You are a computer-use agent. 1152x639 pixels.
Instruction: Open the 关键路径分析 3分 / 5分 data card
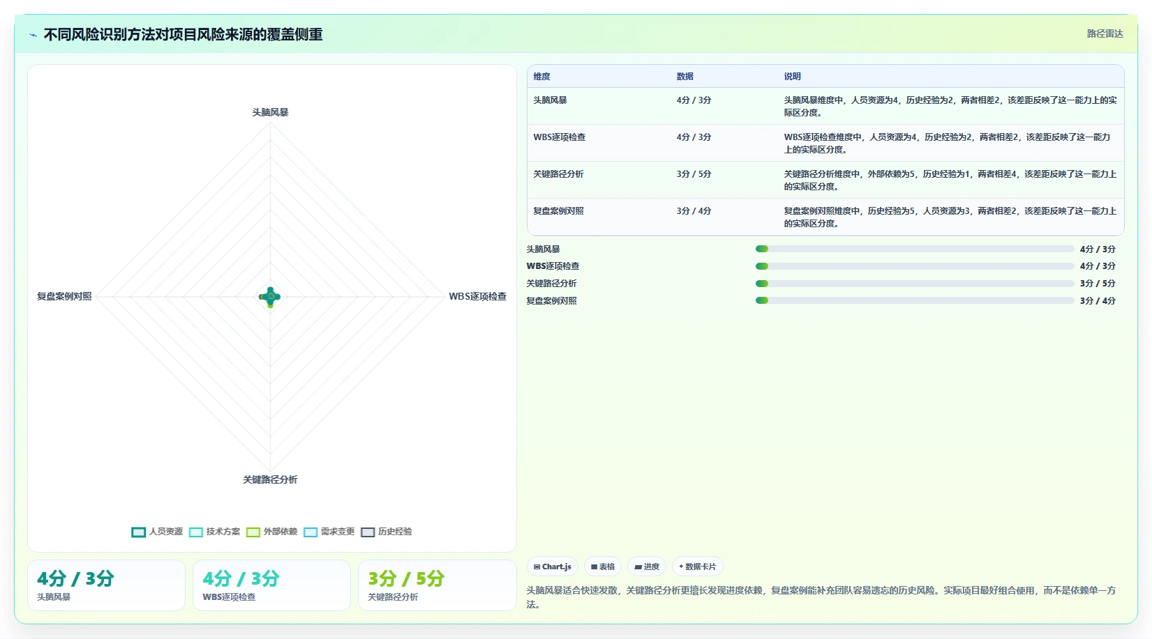(437, 585)
